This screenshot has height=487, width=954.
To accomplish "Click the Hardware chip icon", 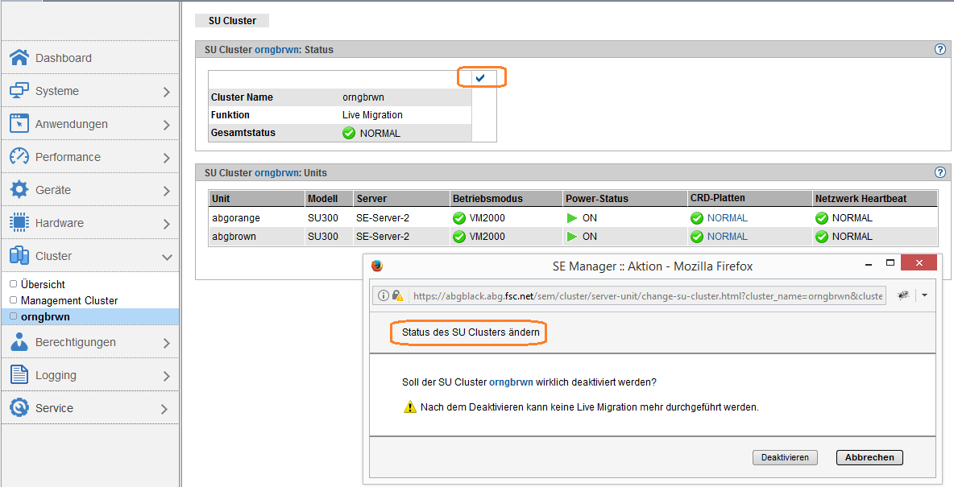I will pos(19,223).
